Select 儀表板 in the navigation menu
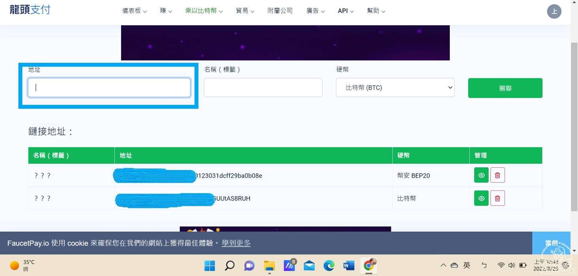The width and height of the screenshot is (578, 276). pos(134,11)
